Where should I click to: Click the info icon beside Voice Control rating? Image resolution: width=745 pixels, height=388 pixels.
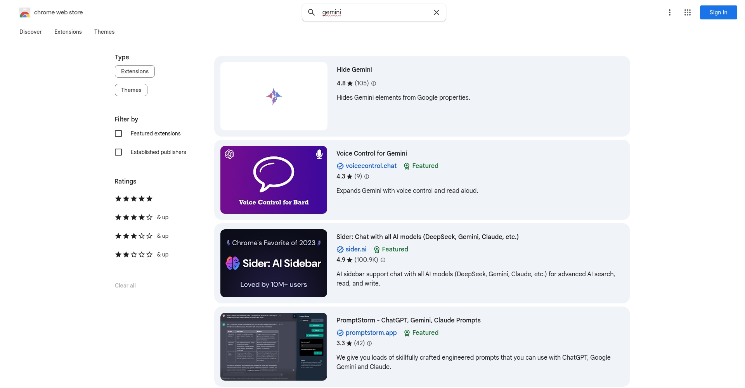367,177
